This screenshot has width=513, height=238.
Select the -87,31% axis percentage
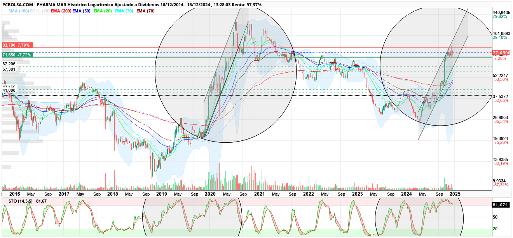click(500, 185)
